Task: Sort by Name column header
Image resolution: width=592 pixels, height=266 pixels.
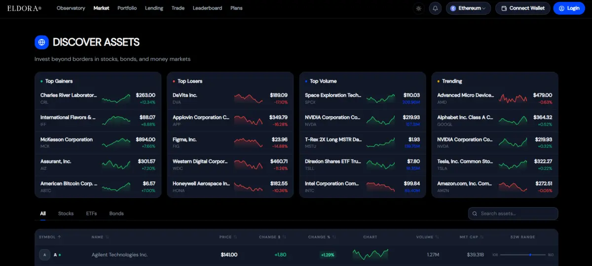Action: 99,237
